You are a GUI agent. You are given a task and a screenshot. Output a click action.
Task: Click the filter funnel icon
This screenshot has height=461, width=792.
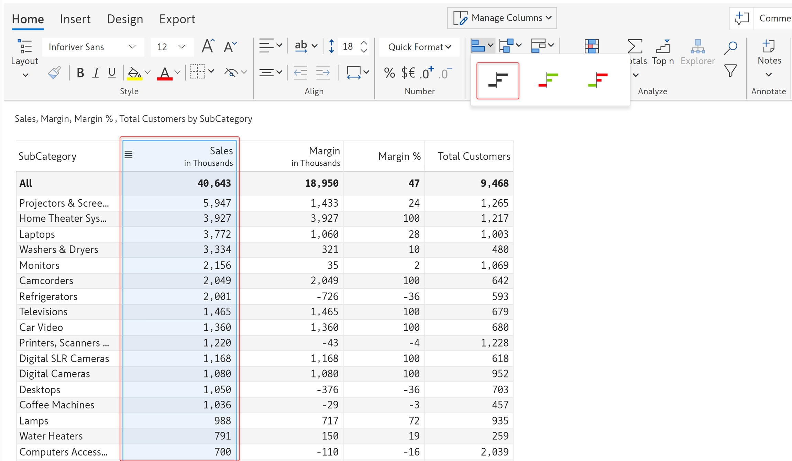730,71
